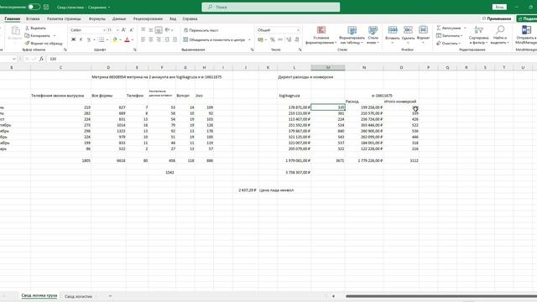
Task: Toggle italic formatting (К)
Action: point(81,39)
